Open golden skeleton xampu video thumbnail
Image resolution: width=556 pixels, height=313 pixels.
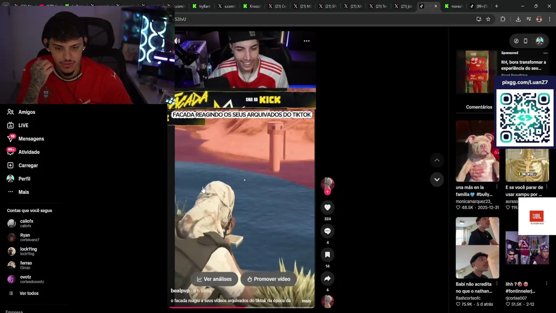pos(527,165)
